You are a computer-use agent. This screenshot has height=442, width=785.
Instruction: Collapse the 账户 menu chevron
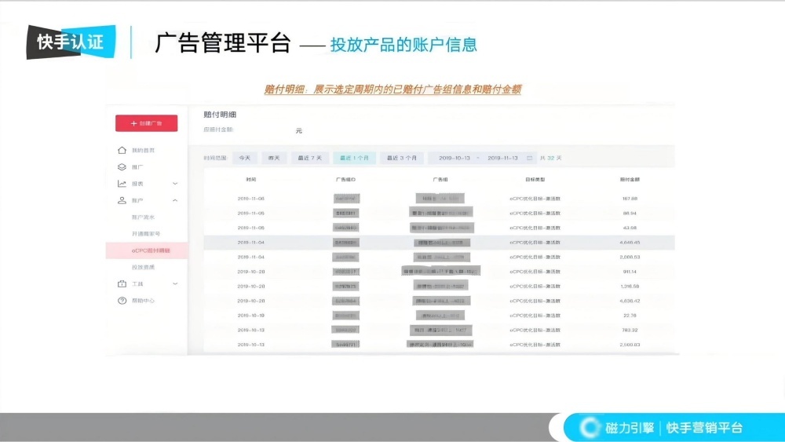175,200
